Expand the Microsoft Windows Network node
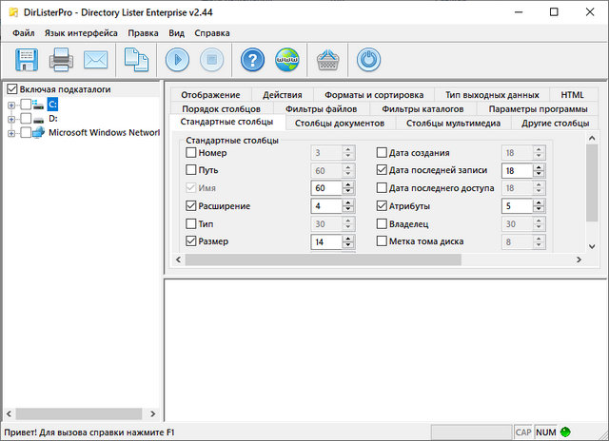Viewport: 609px width, 441px height. pos(11,133)
